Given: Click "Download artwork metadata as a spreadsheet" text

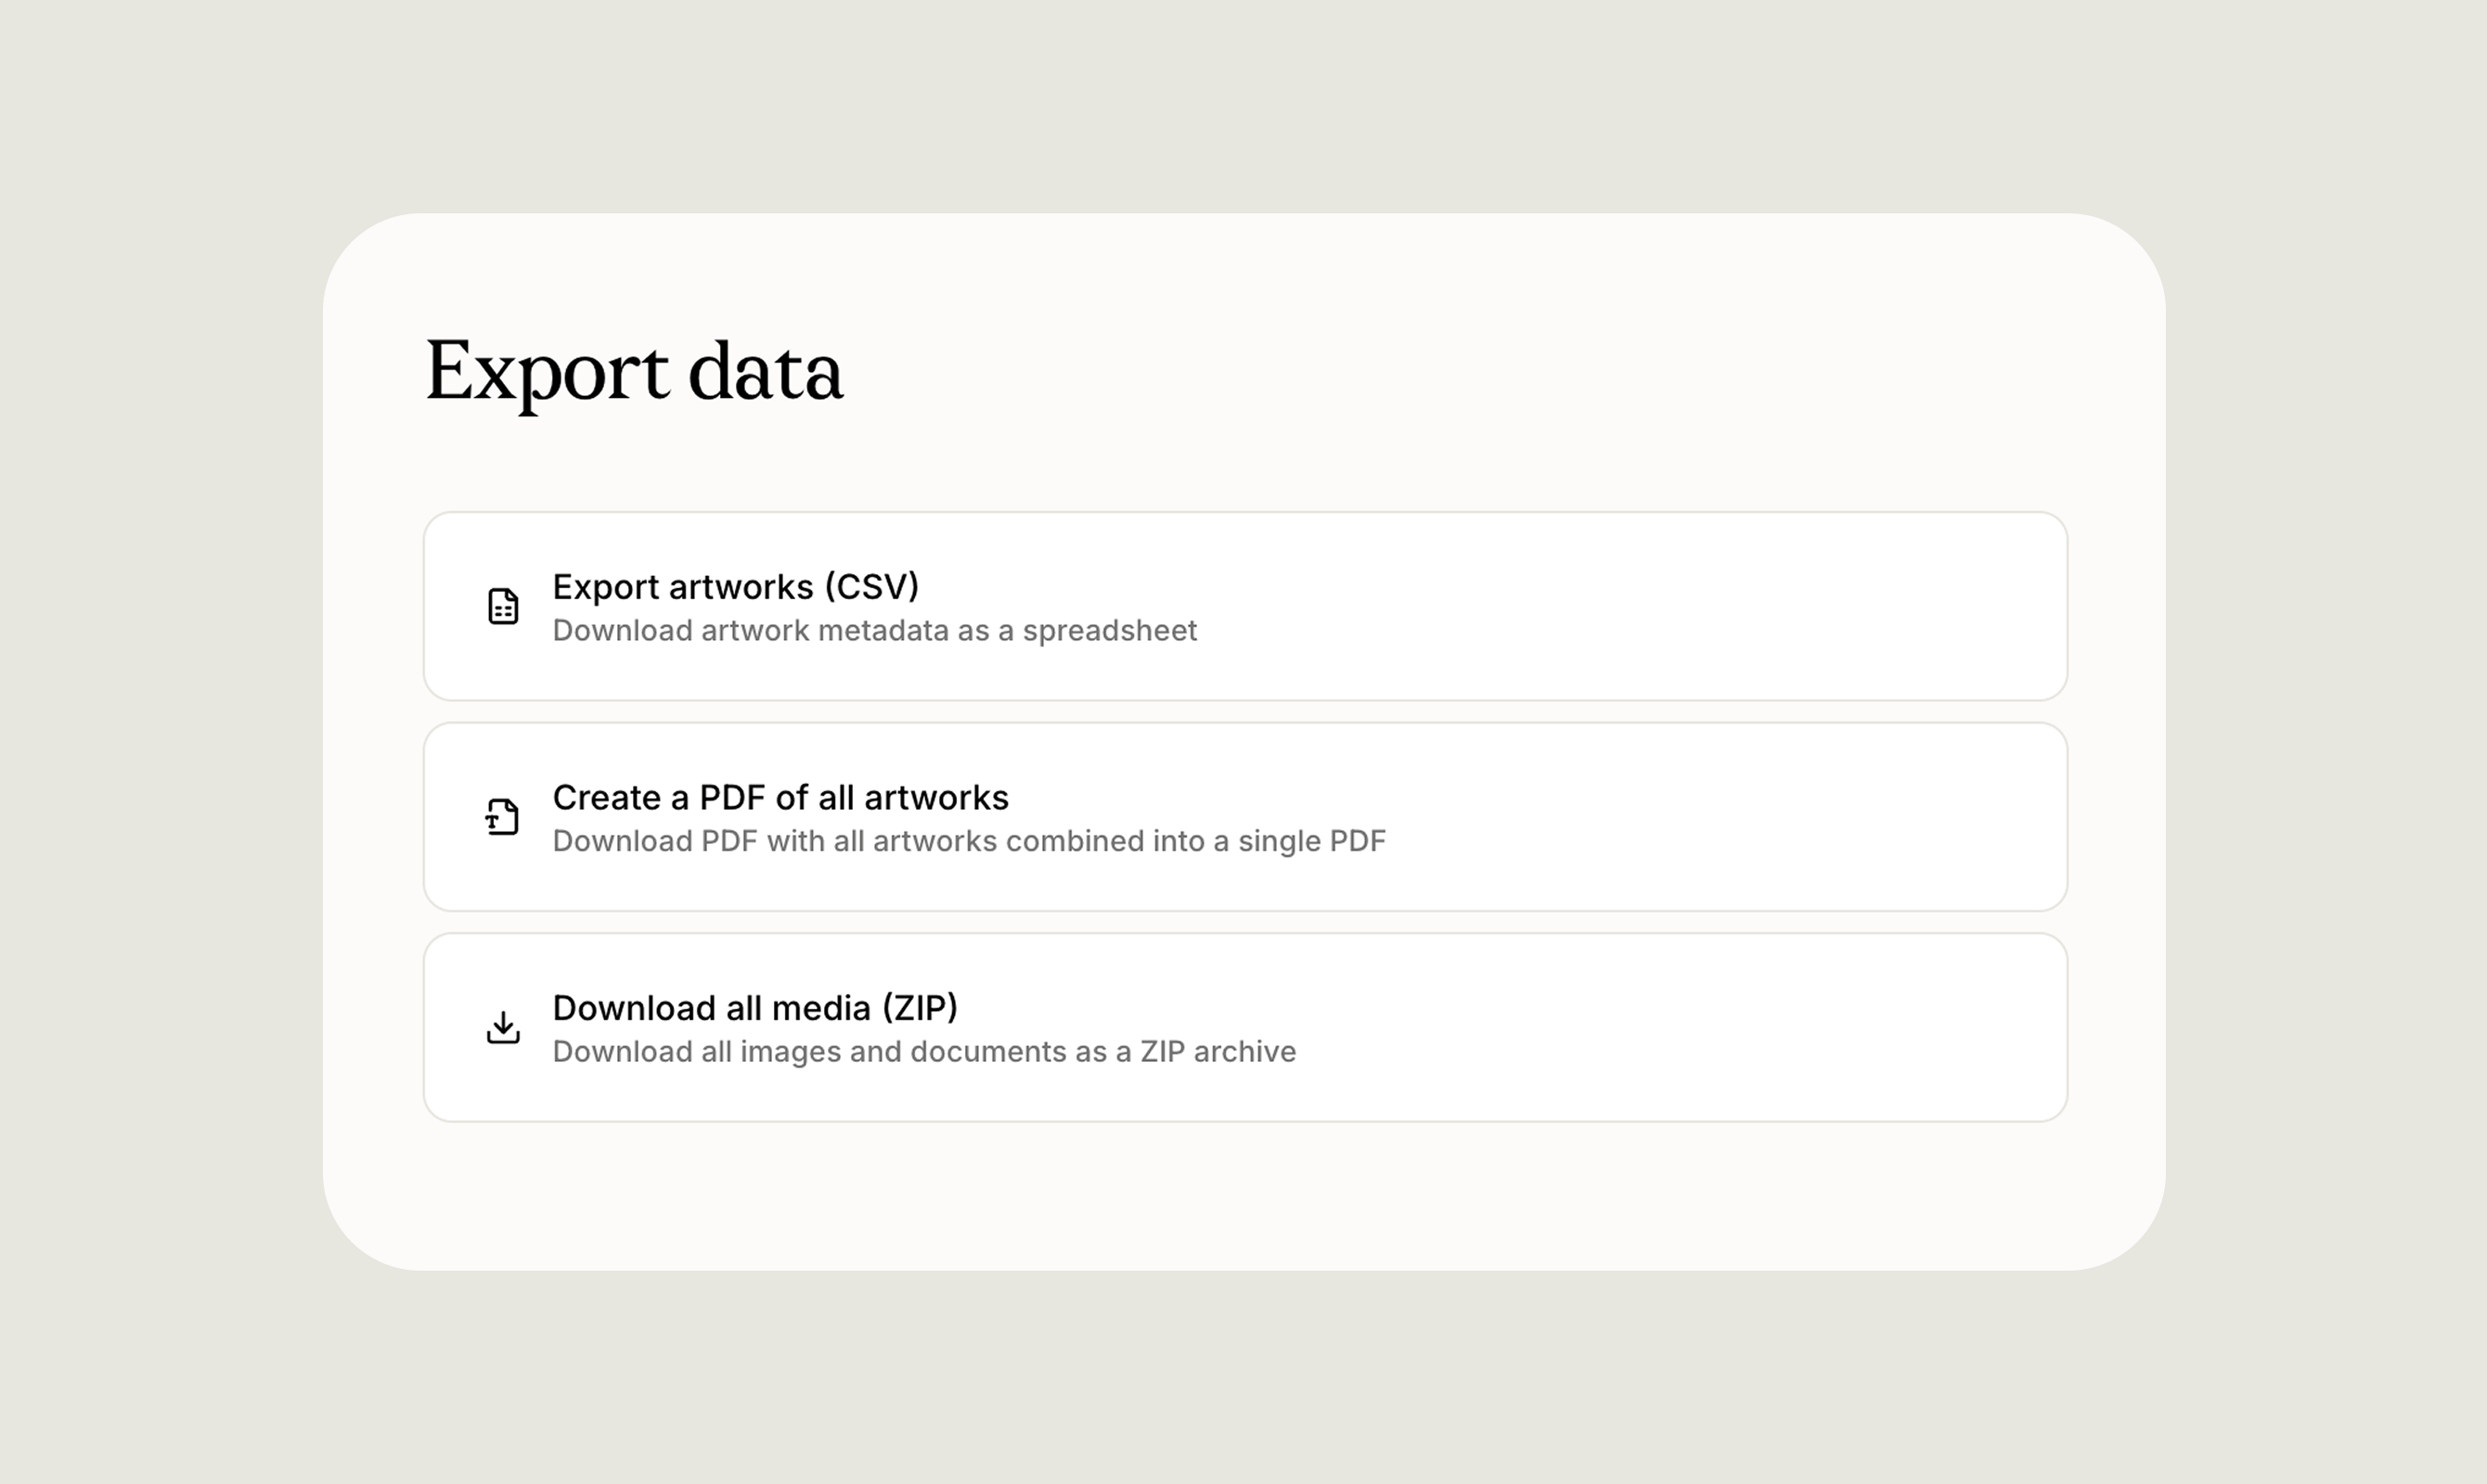Looking at the screenshot, I should tap(874, 631).
